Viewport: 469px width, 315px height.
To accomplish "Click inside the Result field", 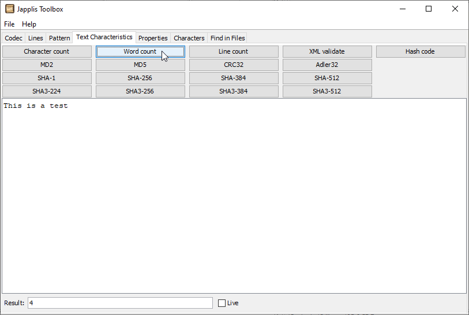I will 120,303.
